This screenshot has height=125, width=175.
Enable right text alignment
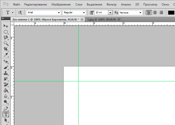click(161, 12)
